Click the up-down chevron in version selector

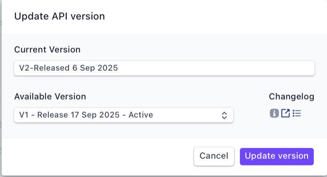point(224,115)
